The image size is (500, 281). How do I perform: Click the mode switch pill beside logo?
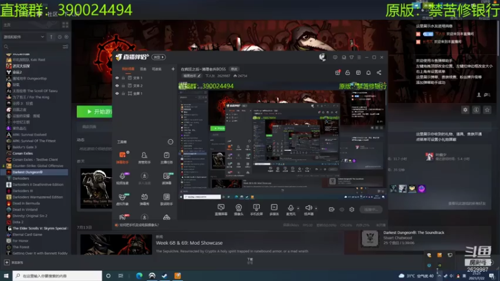point(159,57)
